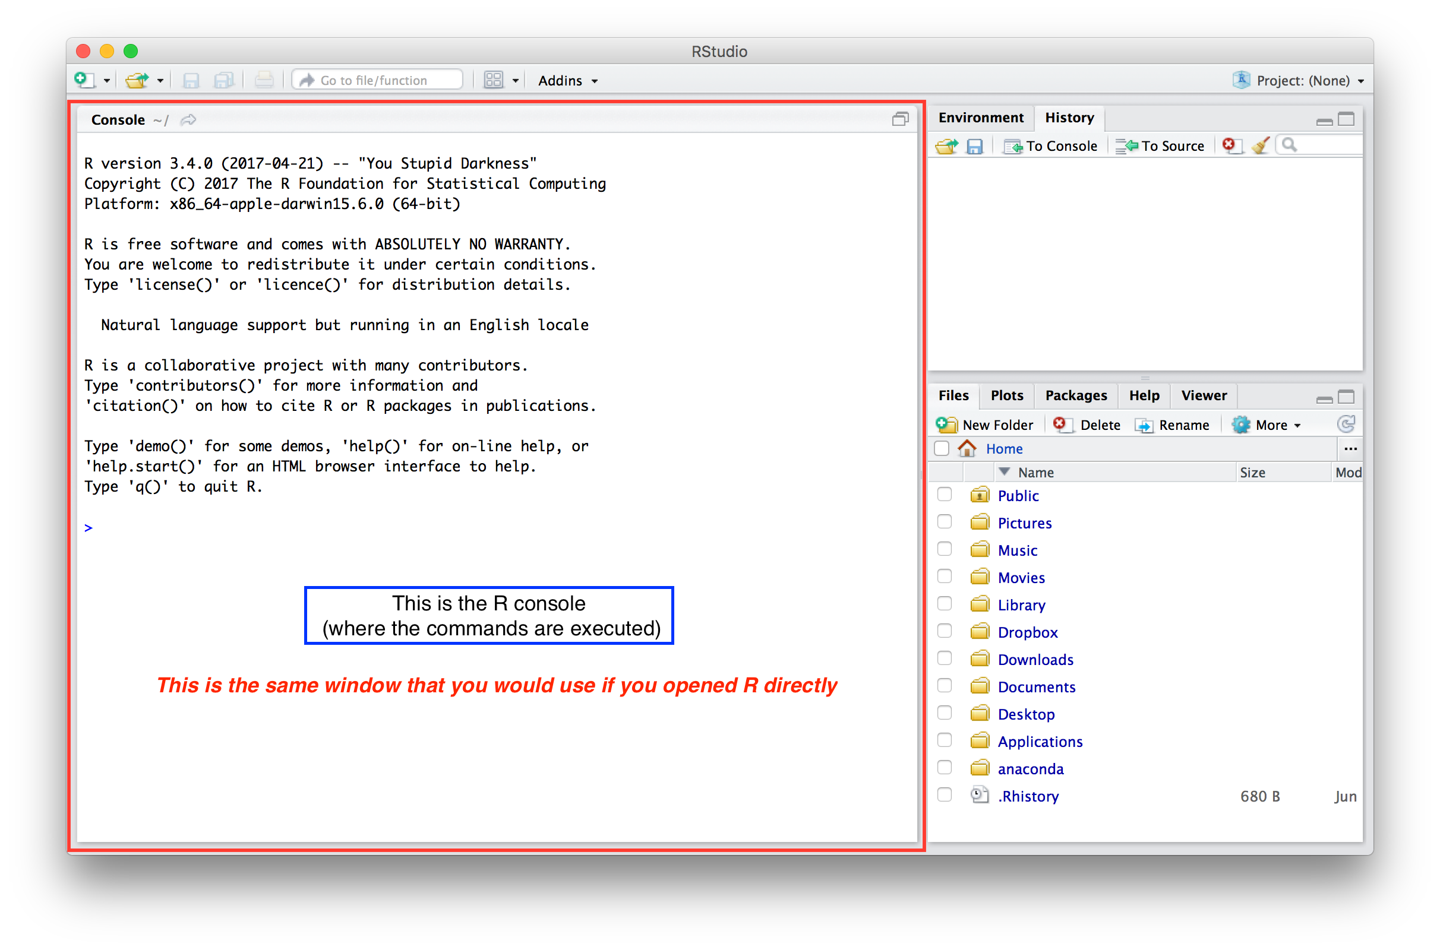Remove selected history entries with red X icon
This screenshot has height=950, width=1440.
pos(1230,145)
